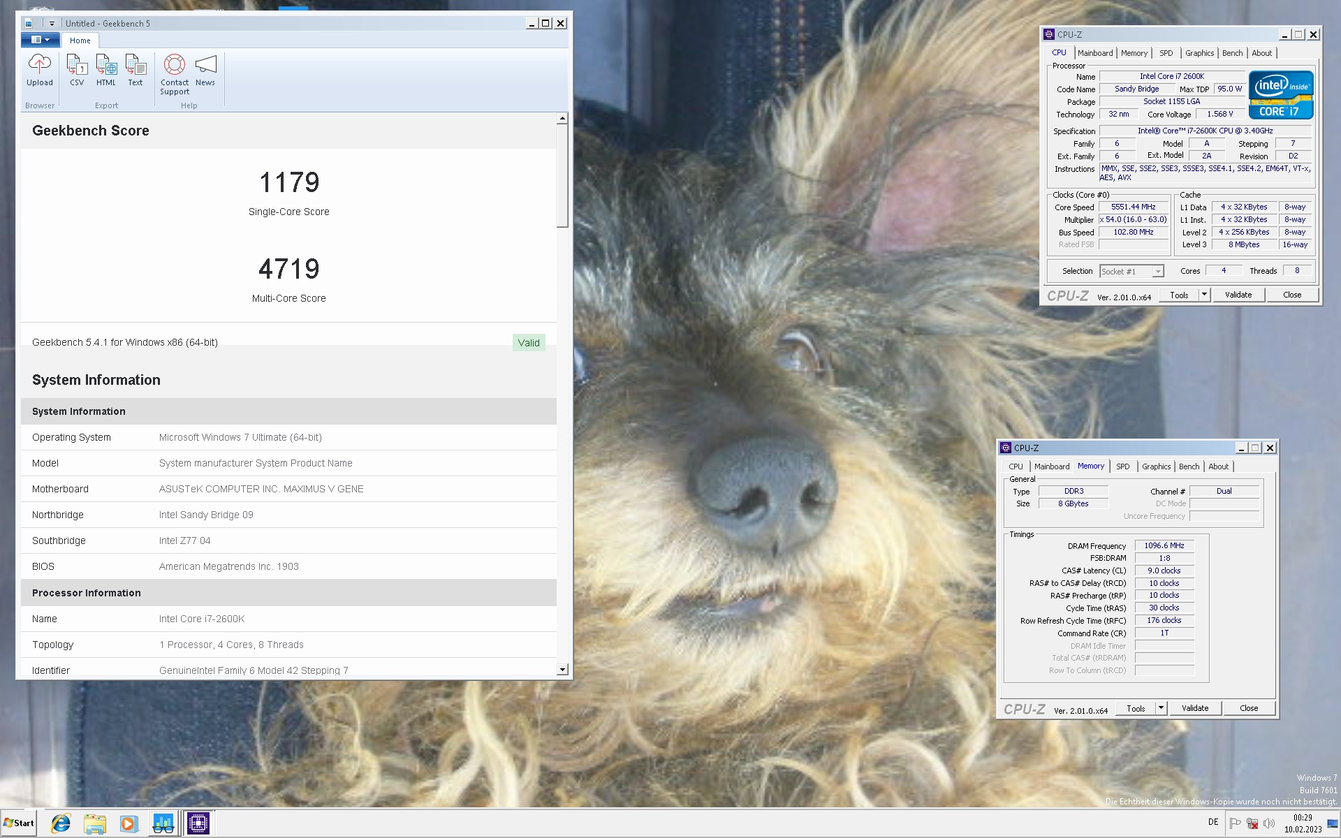1341x838 pixels.
Task: Open About tab in top CPU-Z window
Action: (1261, 53)
